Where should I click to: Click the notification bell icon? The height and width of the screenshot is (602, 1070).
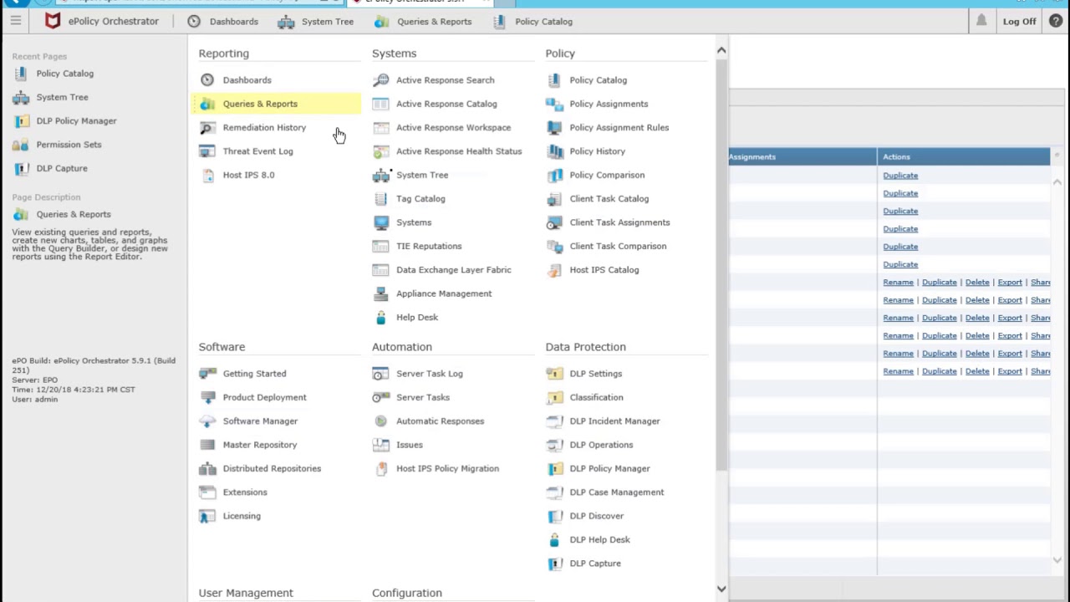tap(981, 21)
